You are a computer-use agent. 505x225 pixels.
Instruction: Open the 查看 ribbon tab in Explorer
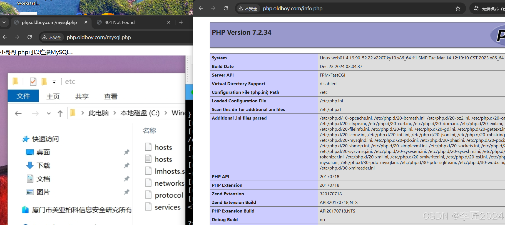point(111,96)
